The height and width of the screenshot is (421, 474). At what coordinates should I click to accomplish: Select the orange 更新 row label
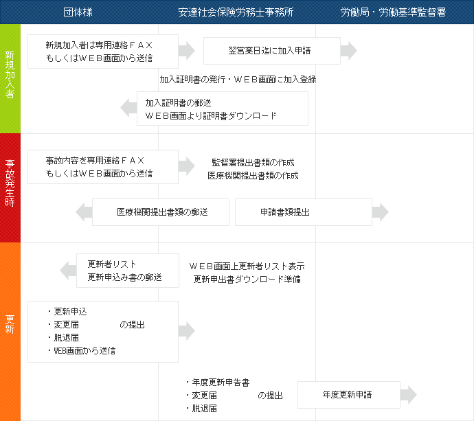pos(10,332)
